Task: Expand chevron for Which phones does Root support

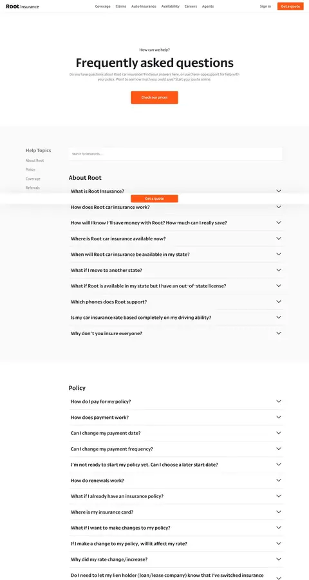Action: (279, 302)
